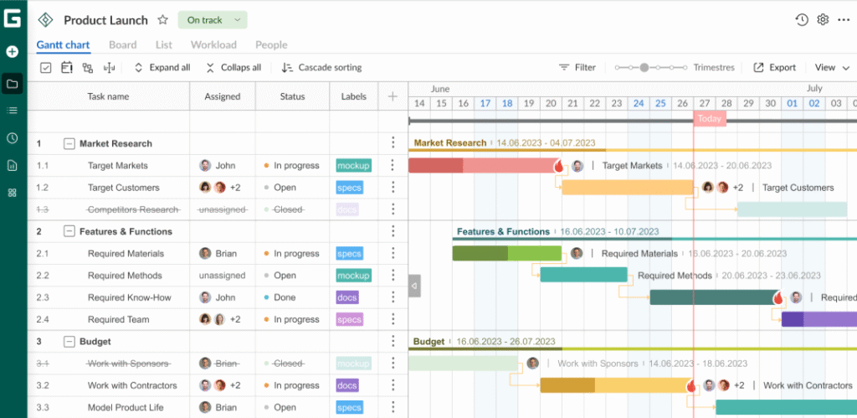857x418 pixels.
Task: Switch to the Board tab
Action: (x=122, y=45)
